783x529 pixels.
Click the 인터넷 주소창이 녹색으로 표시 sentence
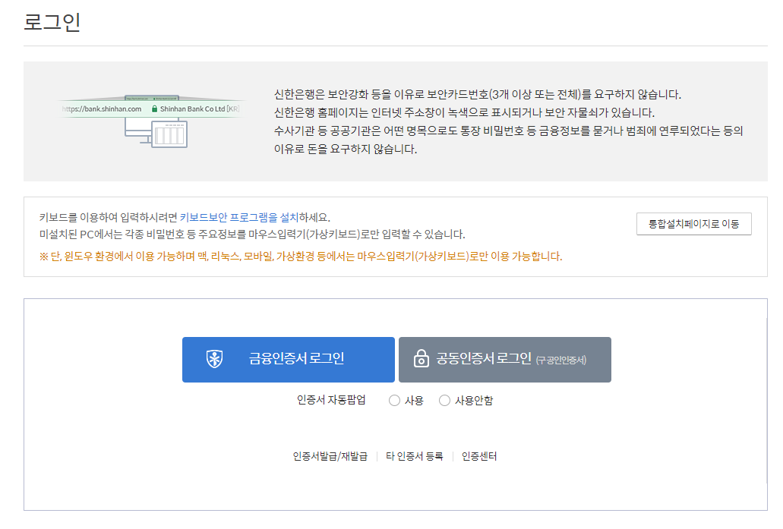coord(464,112)
